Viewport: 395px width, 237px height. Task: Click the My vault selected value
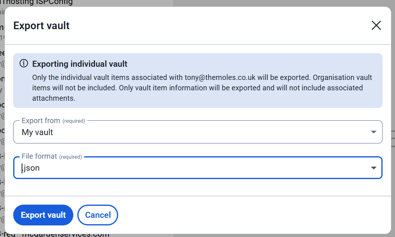pyautogui.click(x=37, y=132)
